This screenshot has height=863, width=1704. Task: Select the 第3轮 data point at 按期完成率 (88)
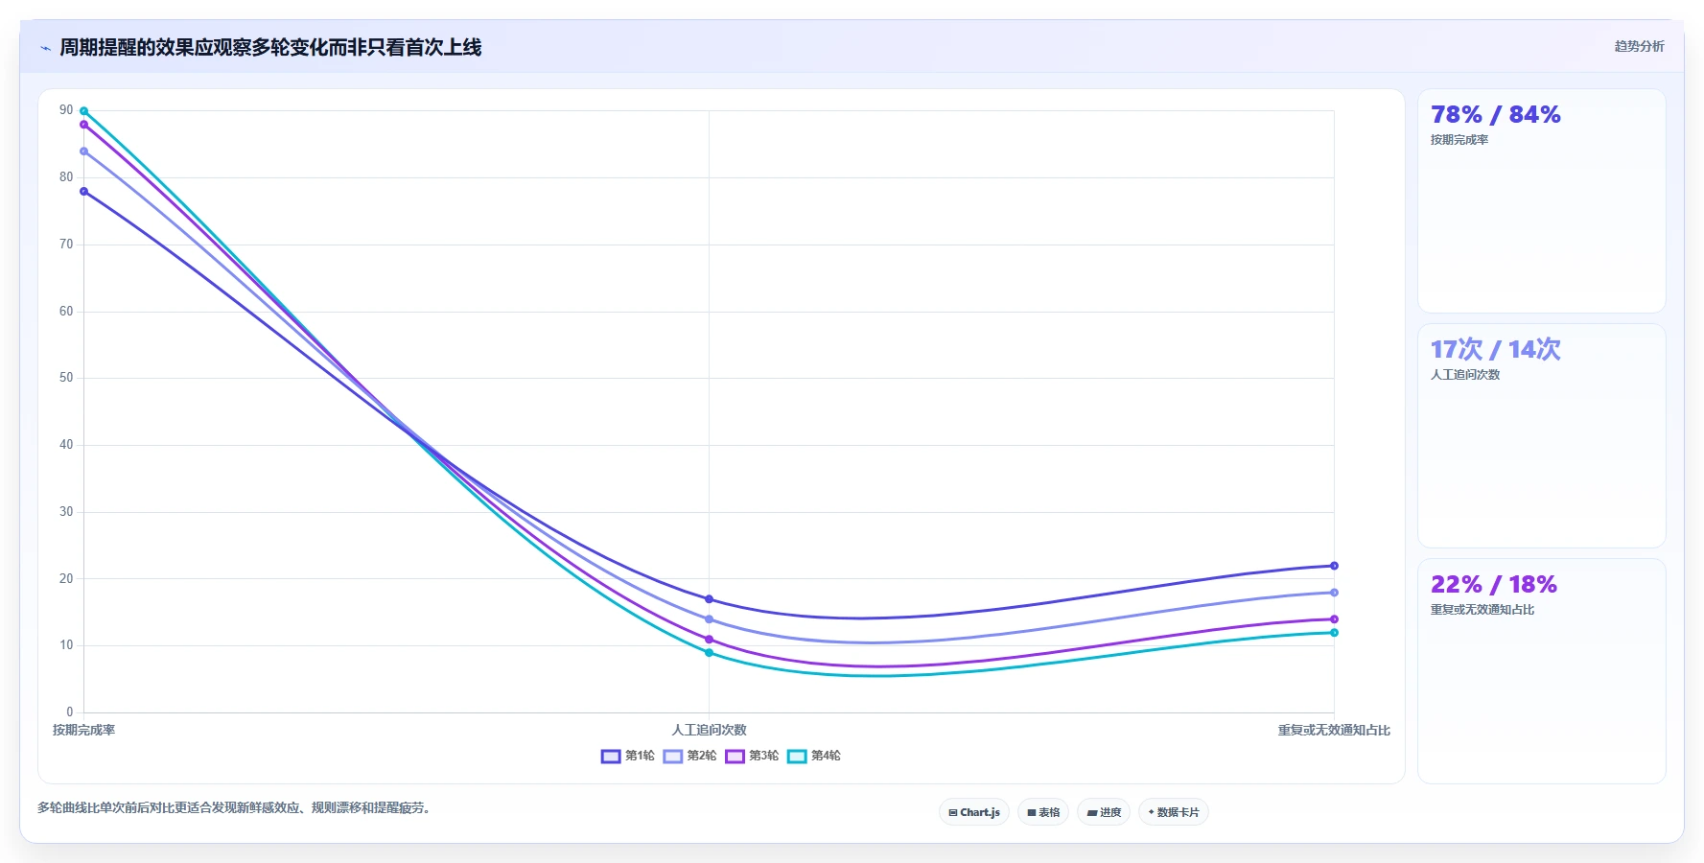[x=84, y=125]
